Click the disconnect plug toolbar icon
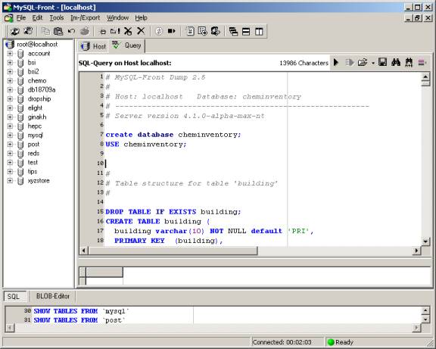The height and width of the screenshot is (349, 436). pyautogui.click(x=28, y=31)
